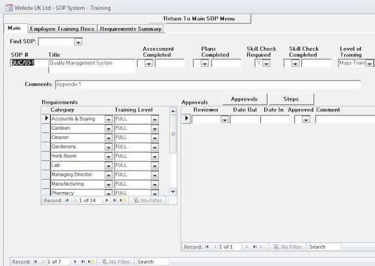
Task: Open Approved dropdown in Approvals grid
Action: pyautogui.click(x=306, y=119)
